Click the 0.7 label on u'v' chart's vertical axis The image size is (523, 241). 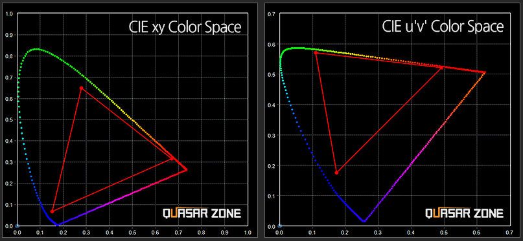272,14
